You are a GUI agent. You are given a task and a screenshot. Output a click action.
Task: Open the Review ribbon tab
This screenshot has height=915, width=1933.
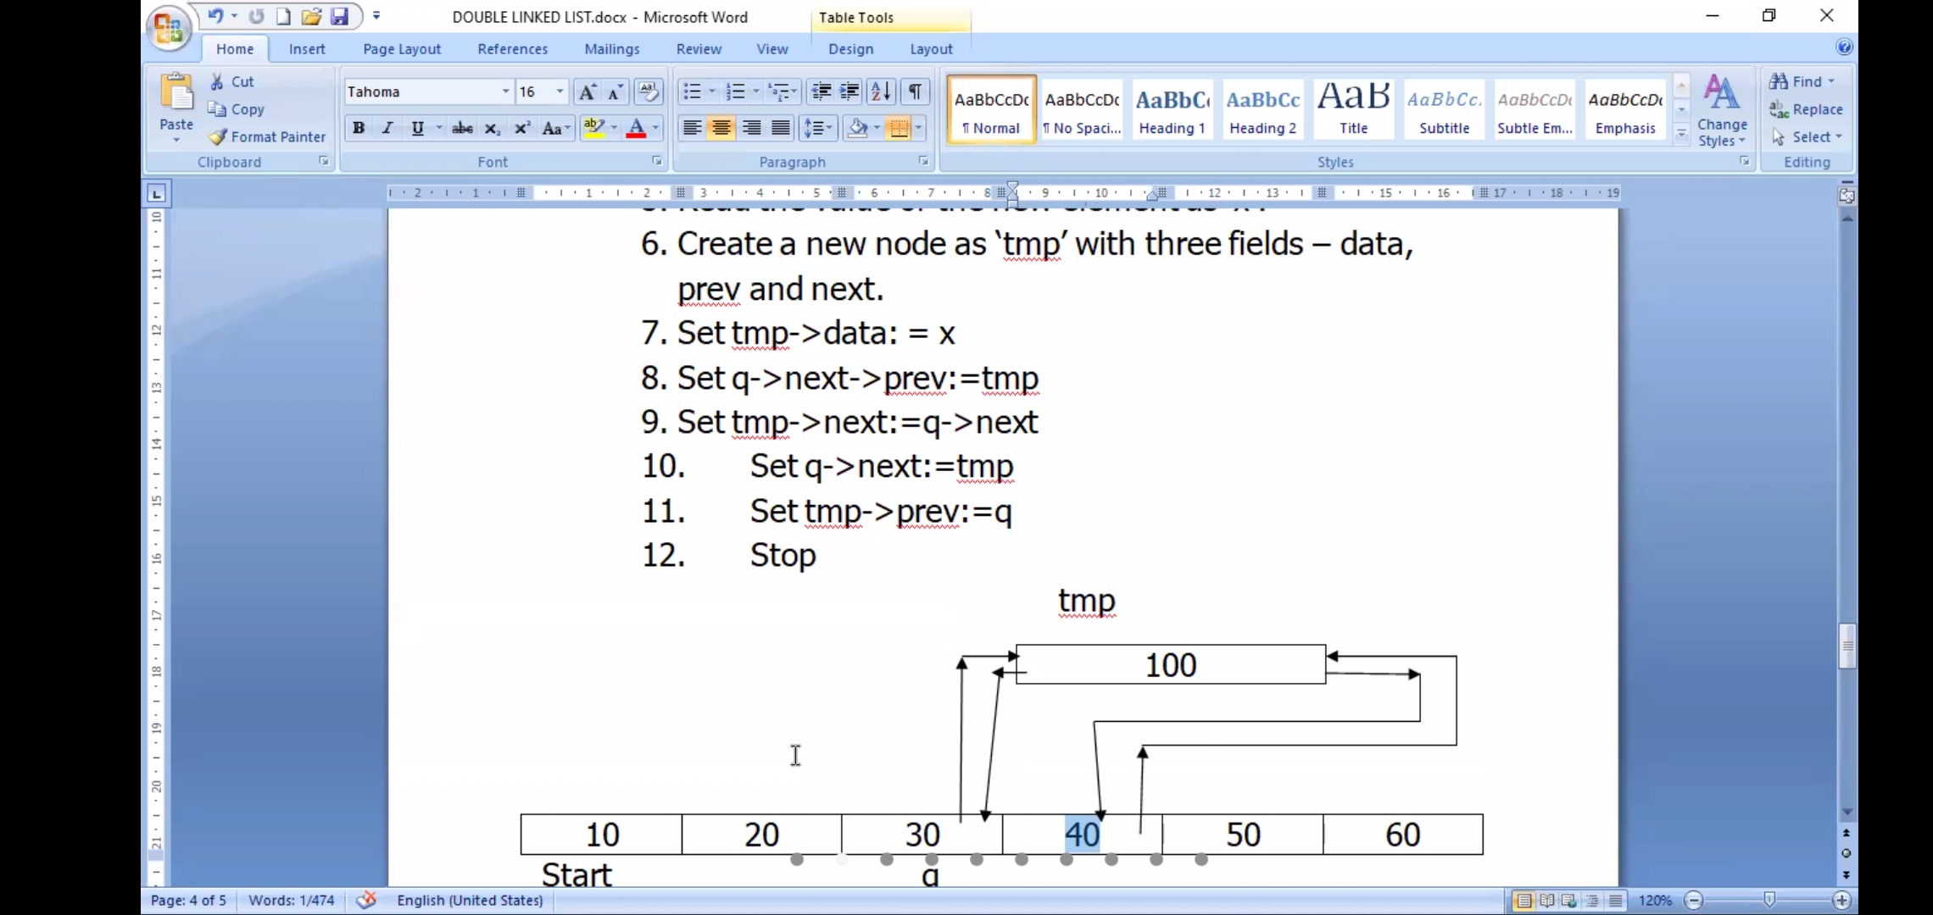[x=699, y=49]
